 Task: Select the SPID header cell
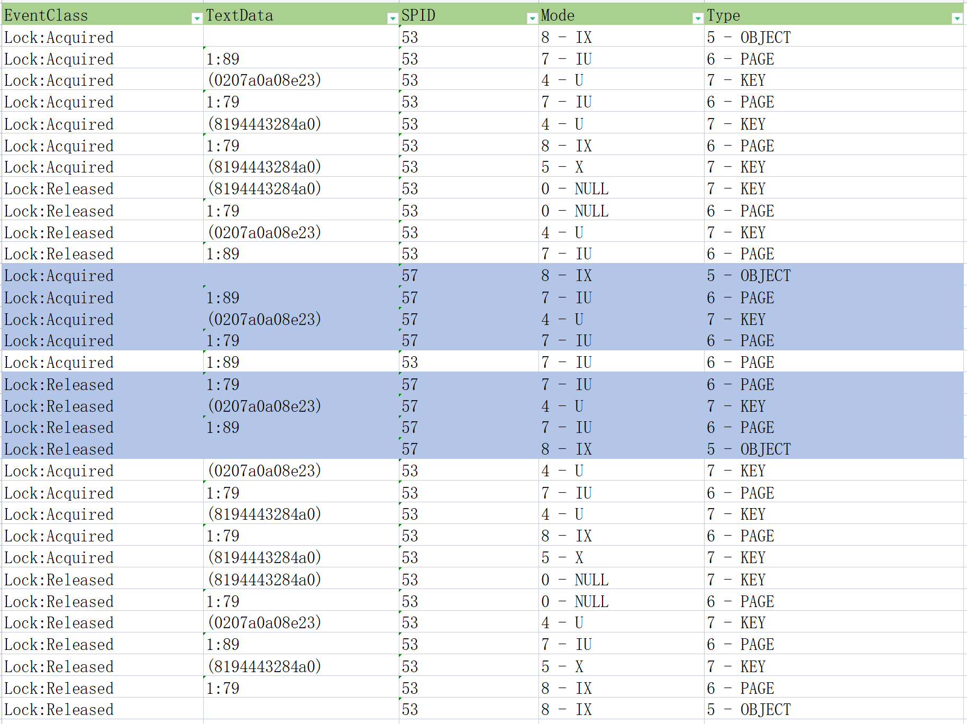tap(469, 15)
